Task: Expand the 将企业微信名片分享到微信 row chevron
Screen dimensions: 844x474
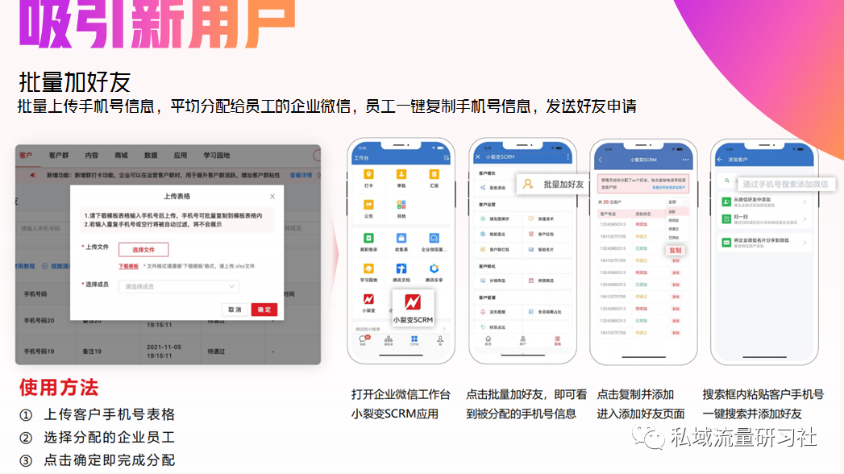Action: click(x=805, y=243)
